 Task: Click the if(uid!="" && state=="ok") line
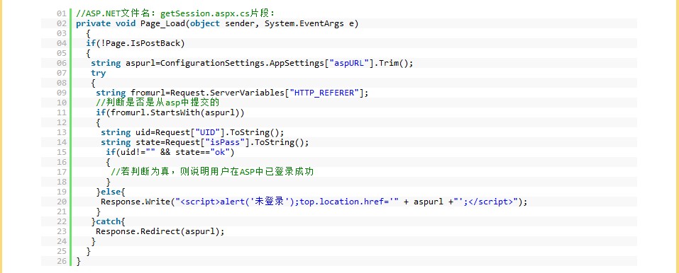point(170,152)
